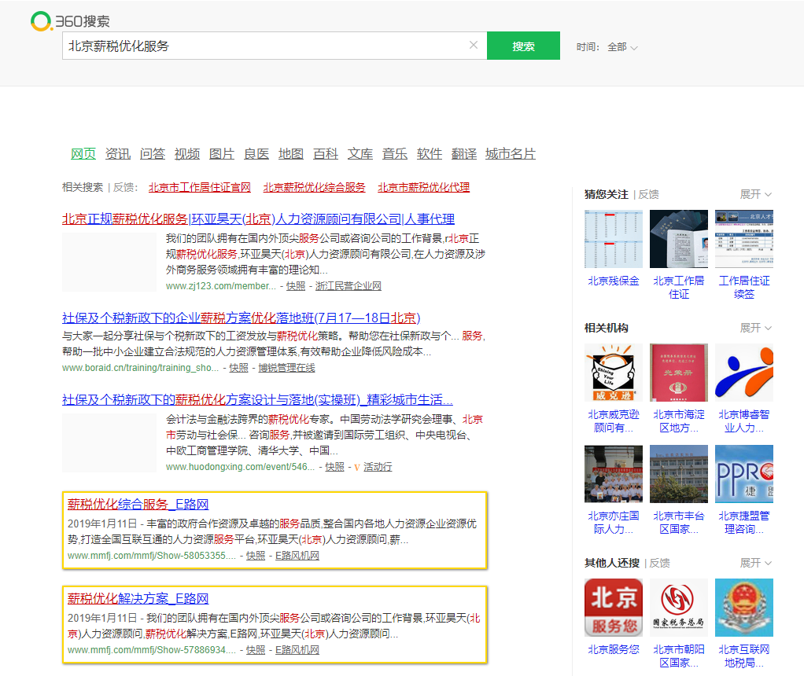Open the 北京威克逊顾问有... text link
This screenshot has width=804, height=676.
pos(614,421)
